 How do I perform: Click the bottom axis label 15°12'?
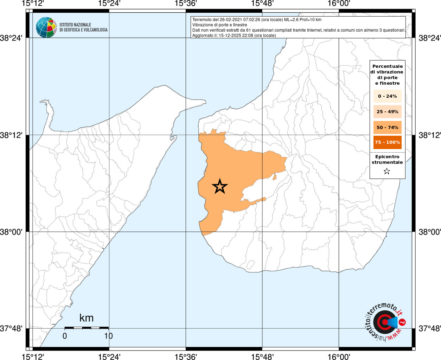pyautogui.click(x=32, y=357)
